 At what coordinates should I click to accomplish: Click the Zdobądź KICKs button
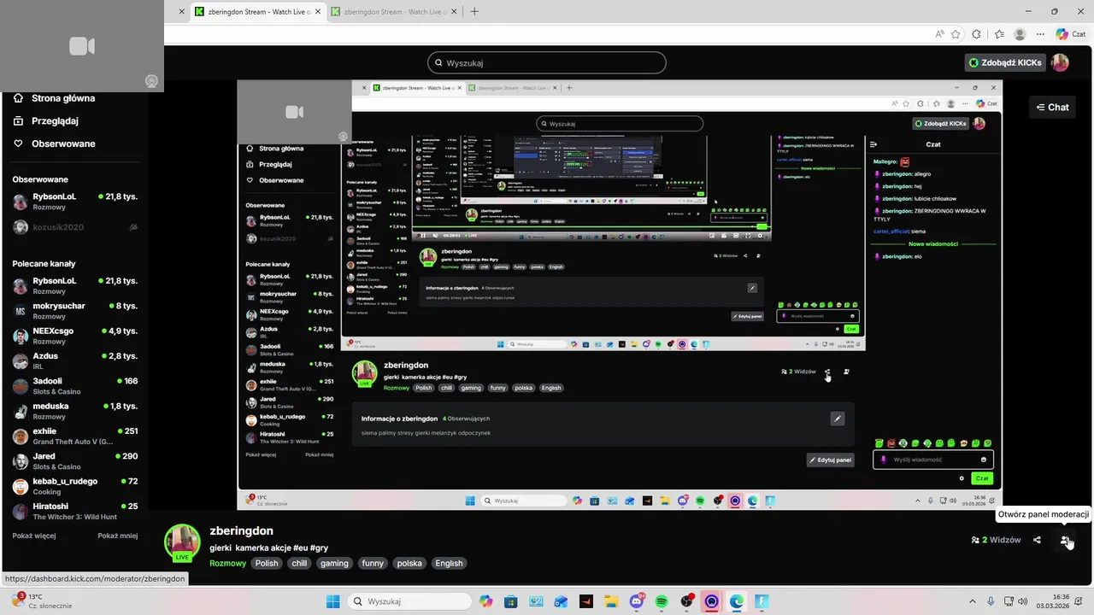[1005, 62]
